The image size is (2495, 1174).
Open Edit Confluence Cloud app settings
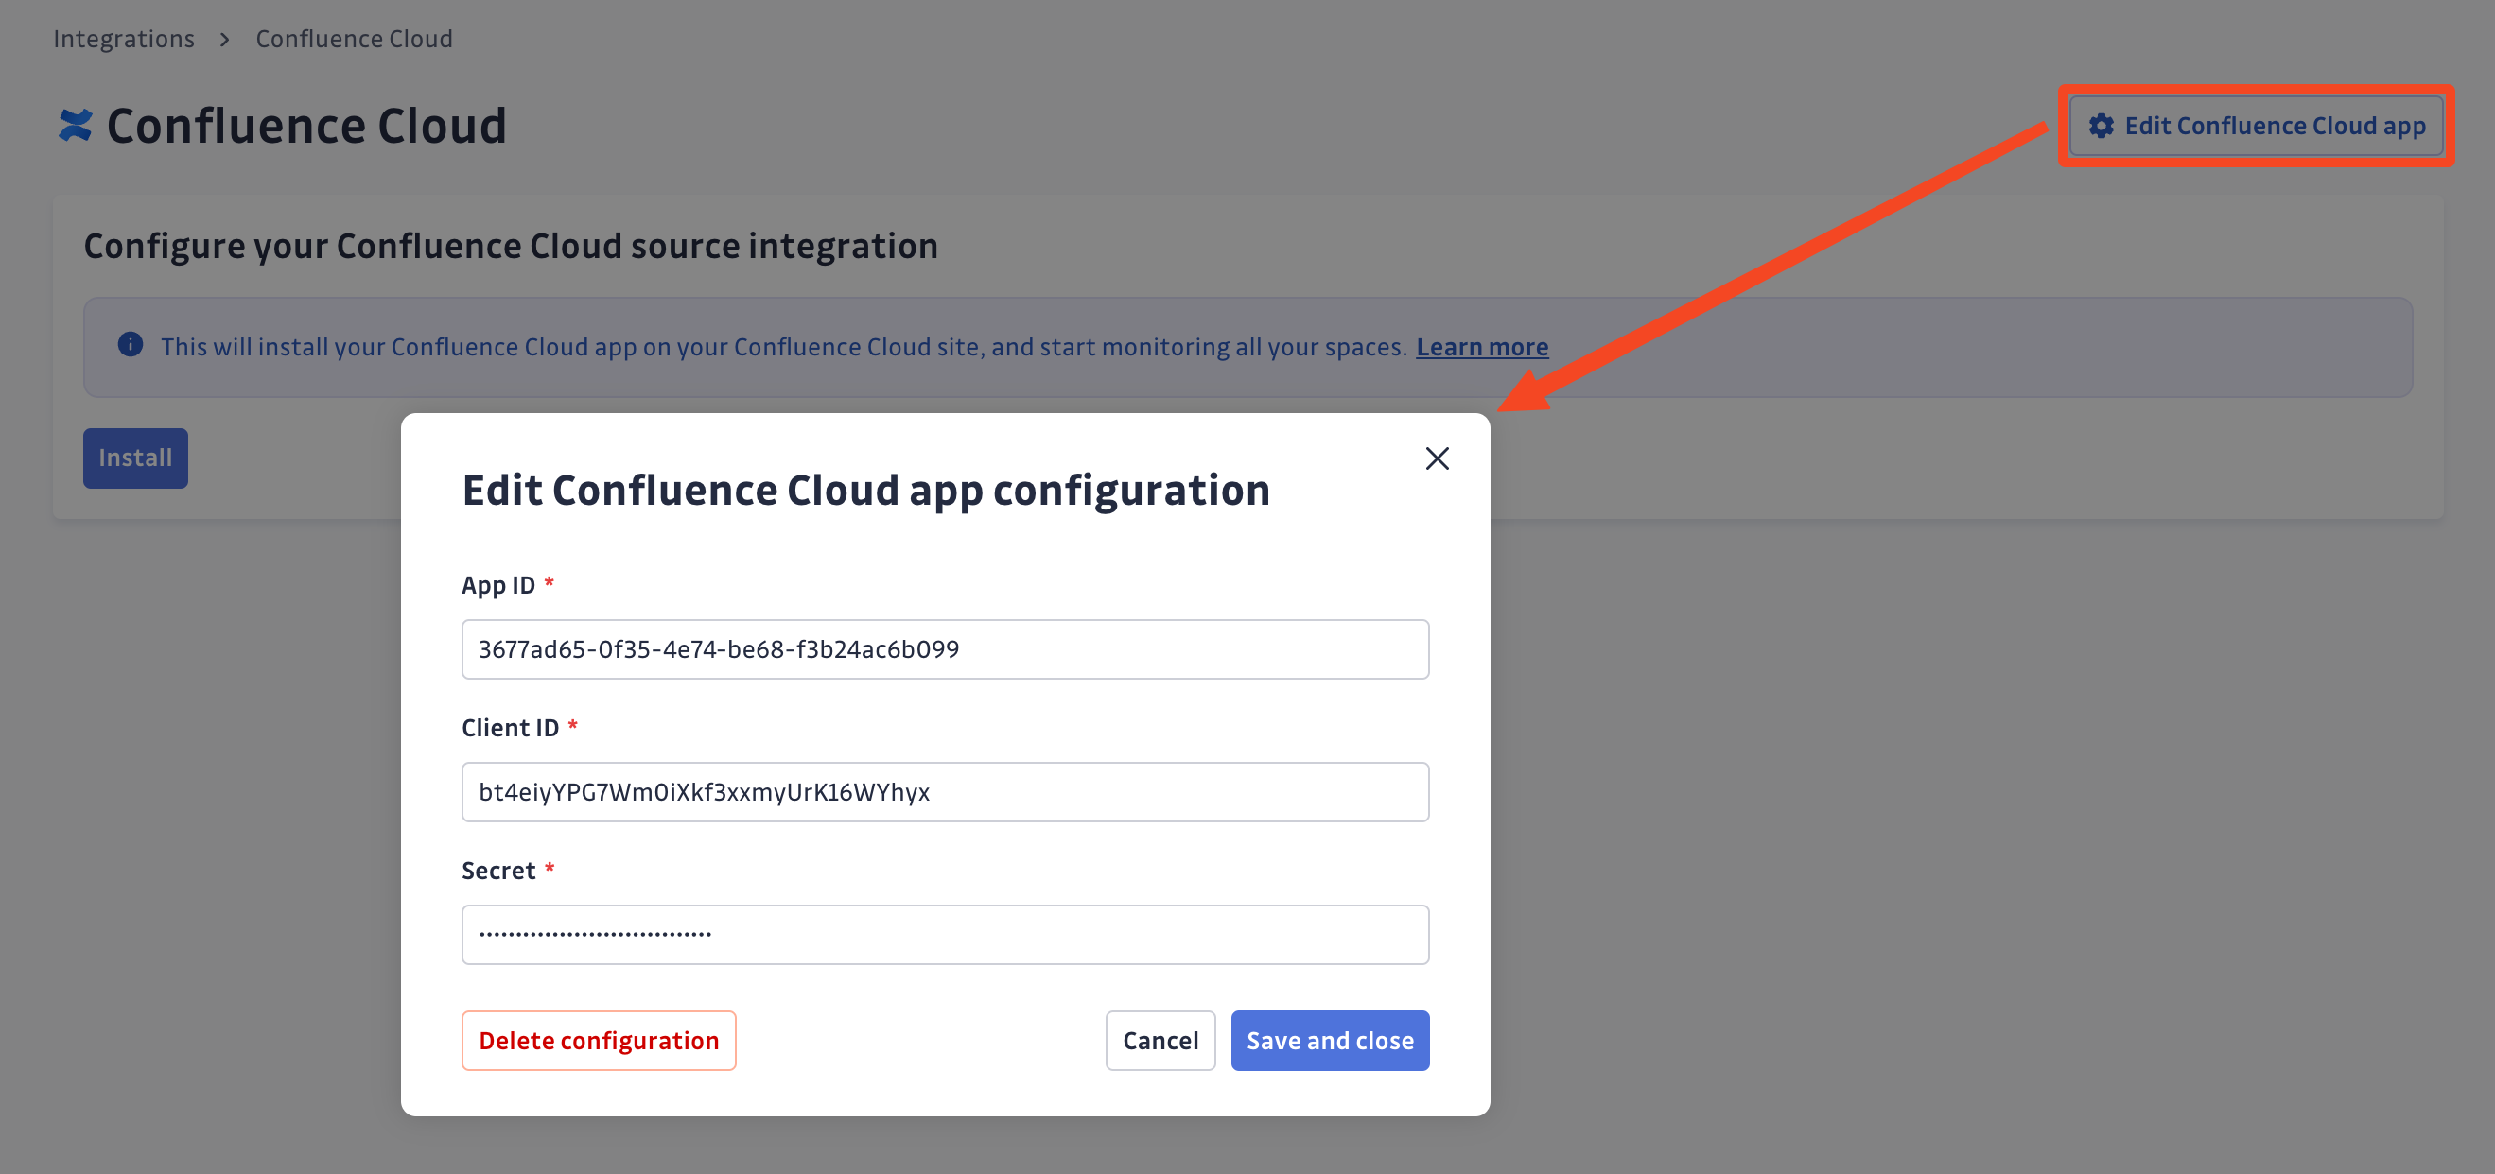tap(2256, 126)
